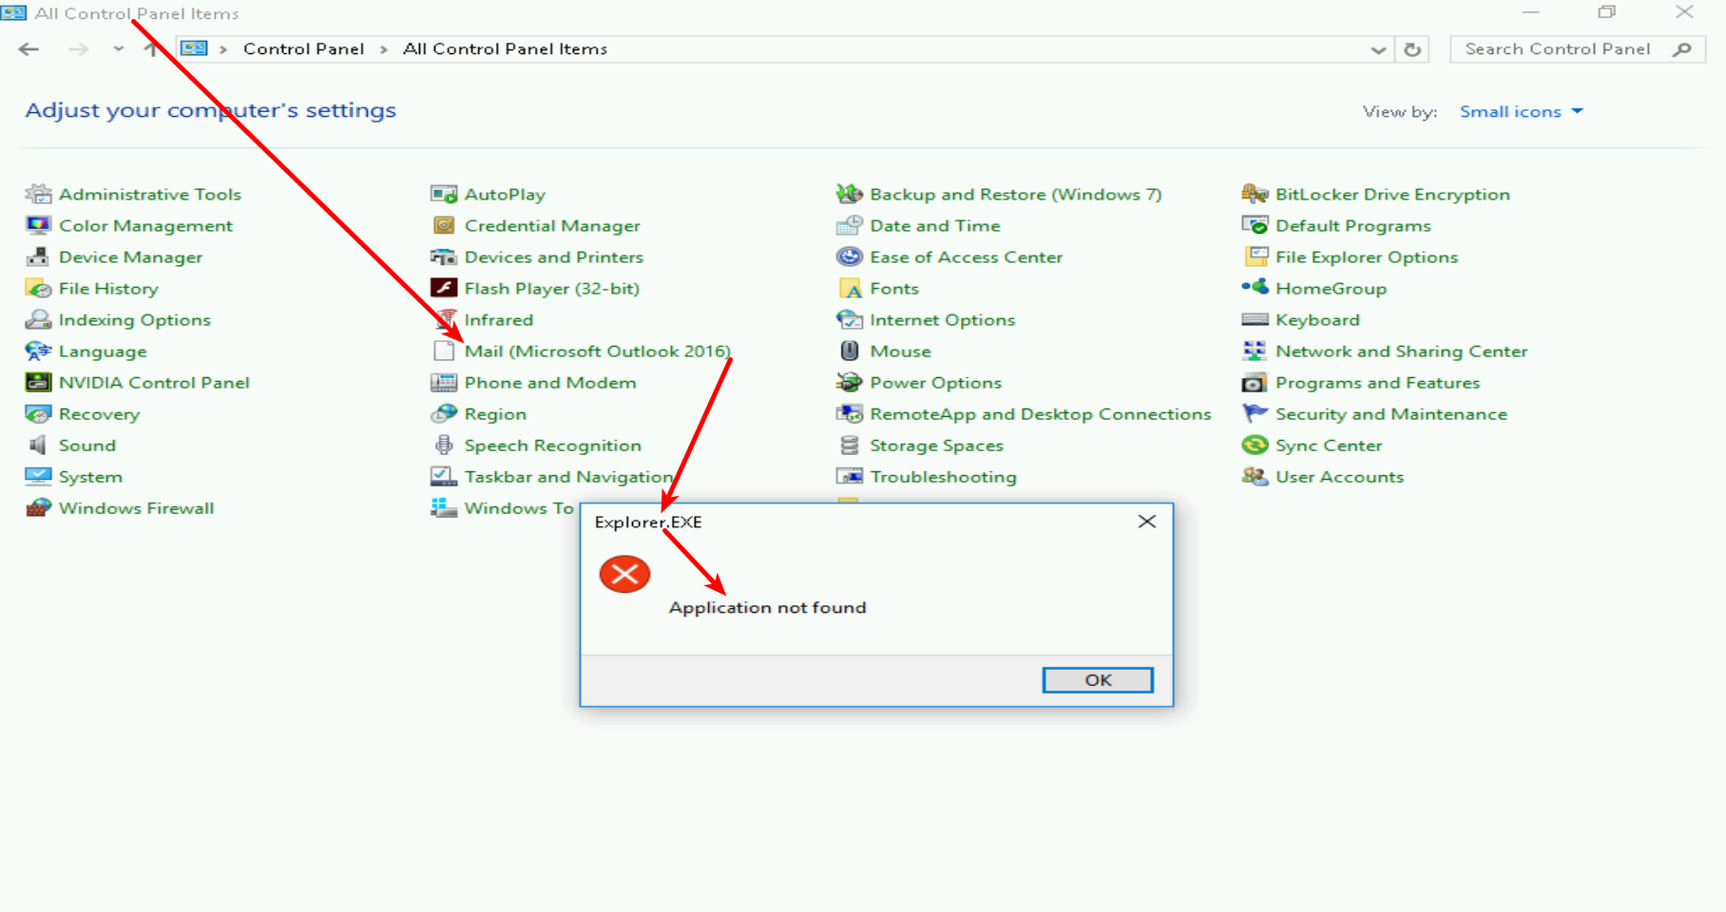
Task: Dismiss the Application not found error with OK
Action: coord(1097,679)
